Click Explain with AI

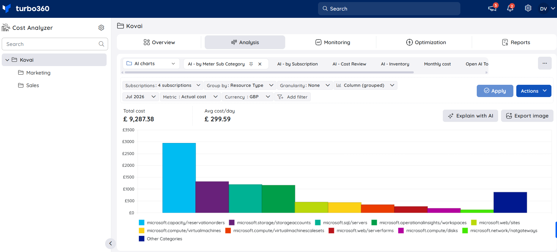(470, 116)
